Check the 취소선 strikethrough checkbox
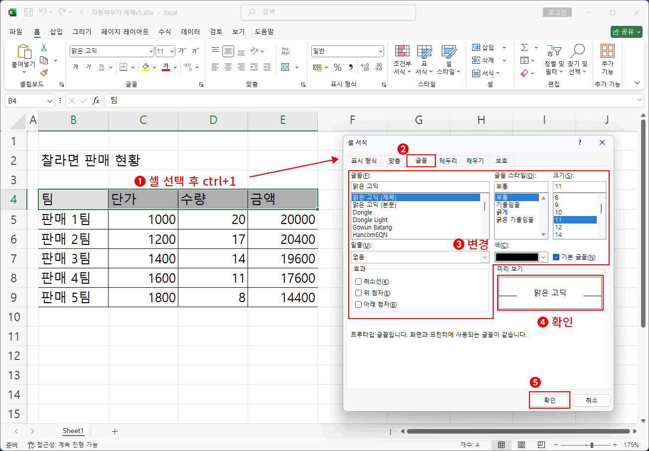The width and height of the screenshot is (649, 451). (x=358, y=282)
